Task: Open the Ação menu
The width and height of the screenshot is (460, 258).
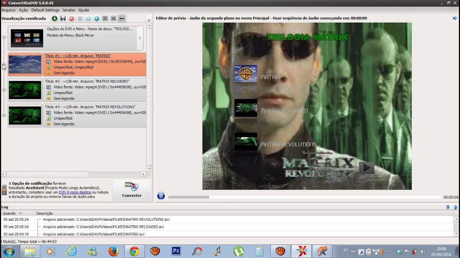Action: click(23, 10)
